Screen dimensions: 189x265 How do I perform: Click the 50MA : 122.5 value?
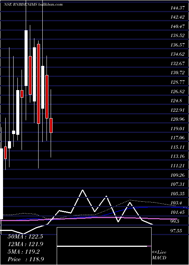25,237
